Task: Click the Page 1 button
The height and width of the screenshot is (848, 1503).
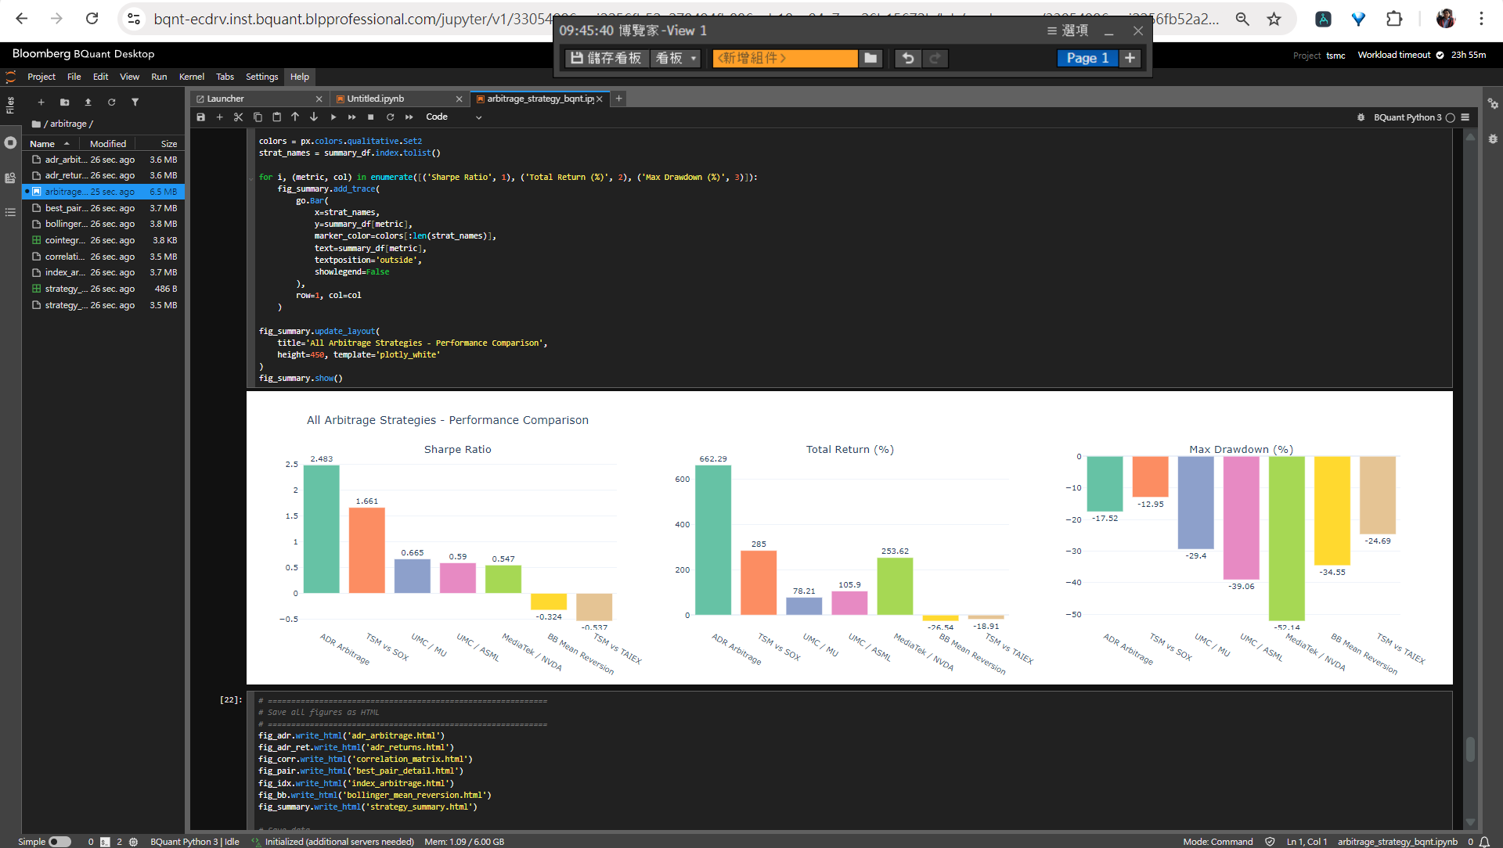Action: point(1087,59)
